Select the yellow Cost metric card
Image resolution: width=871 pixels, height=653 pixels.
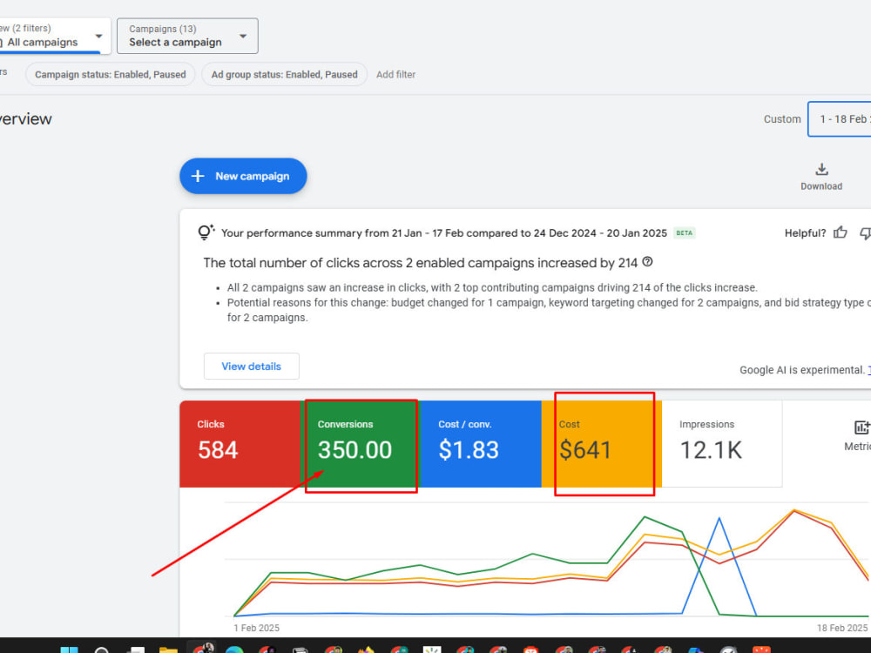pos(602,444)
